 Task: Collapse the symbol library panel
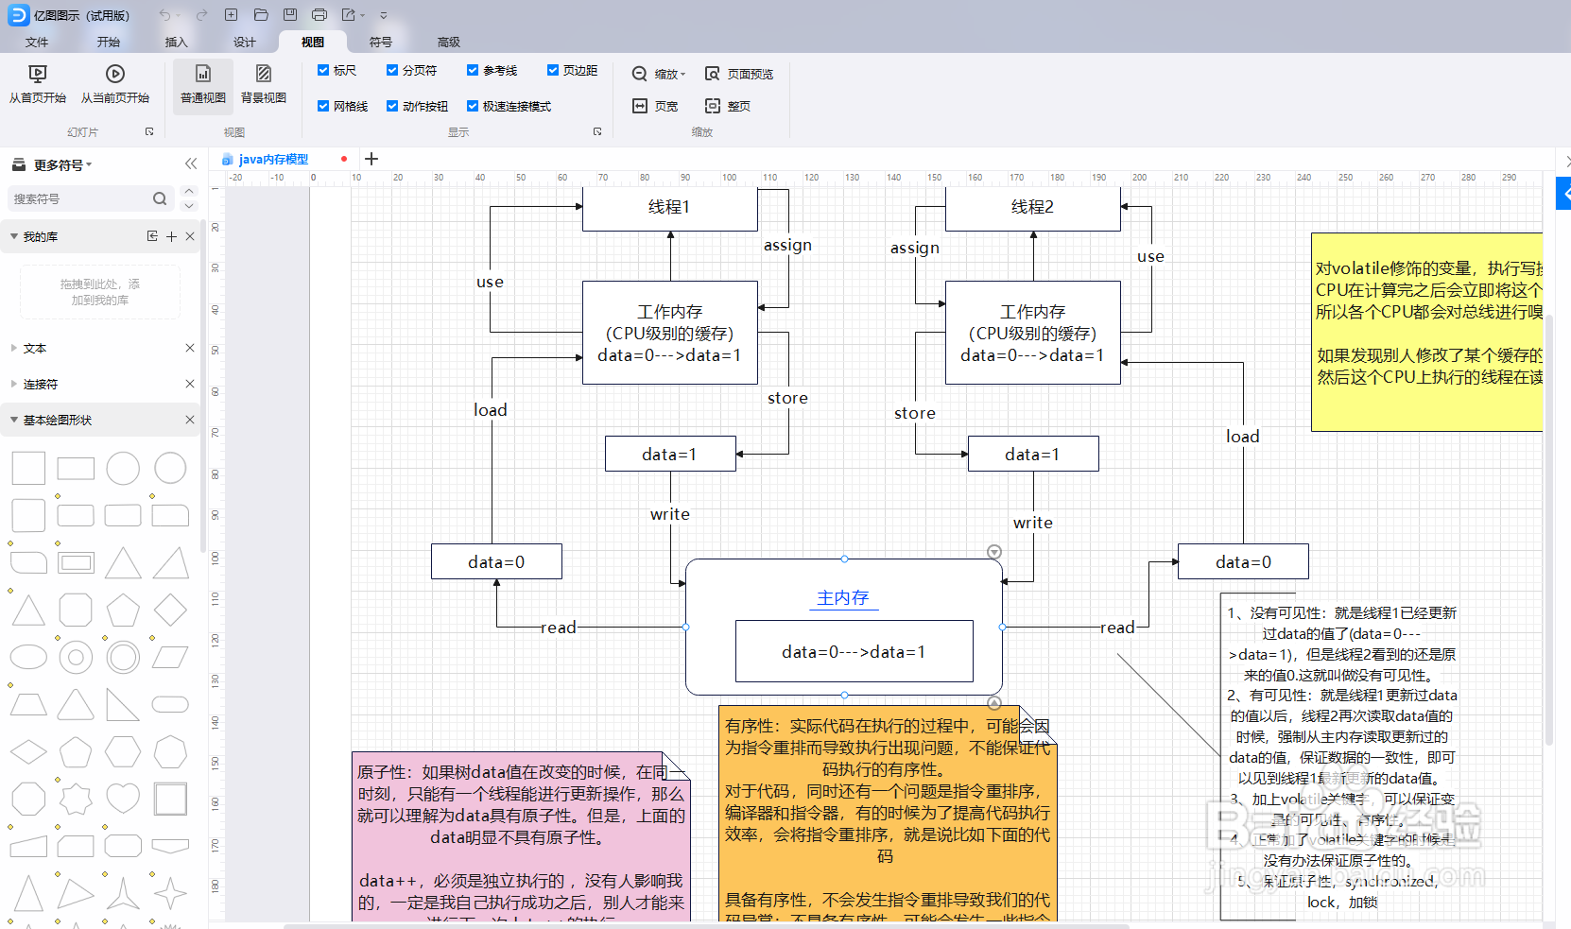click(x=191, y=163)
